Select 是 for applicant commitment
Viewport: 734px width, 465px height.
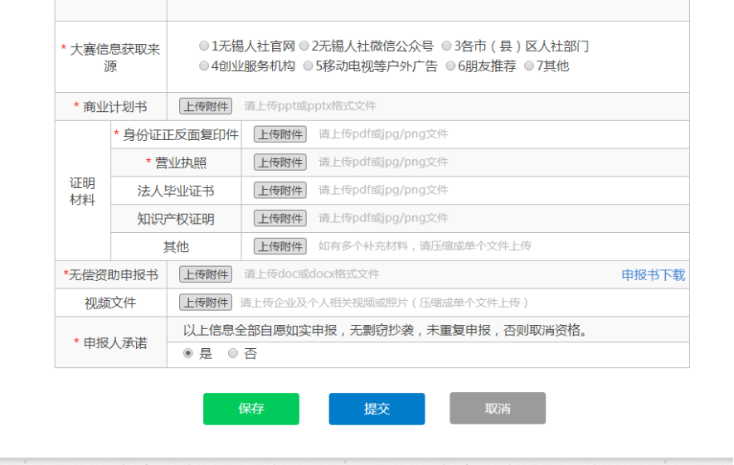[x=188, y=353]
